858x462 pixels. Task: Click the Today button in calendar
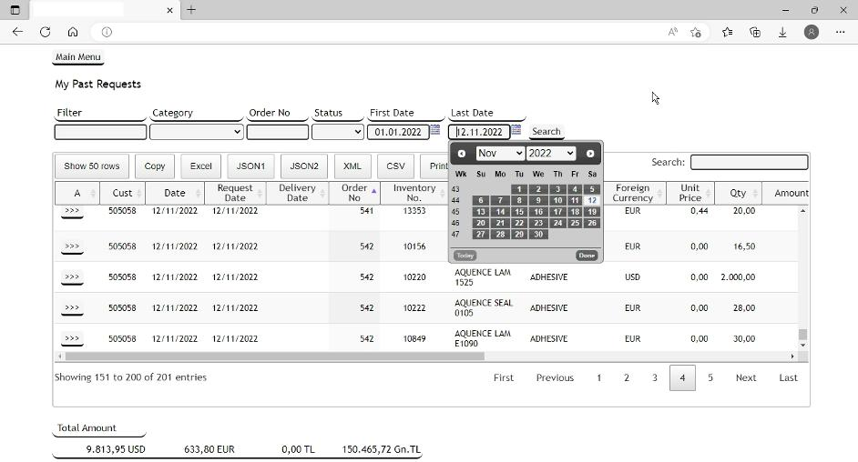465,256
